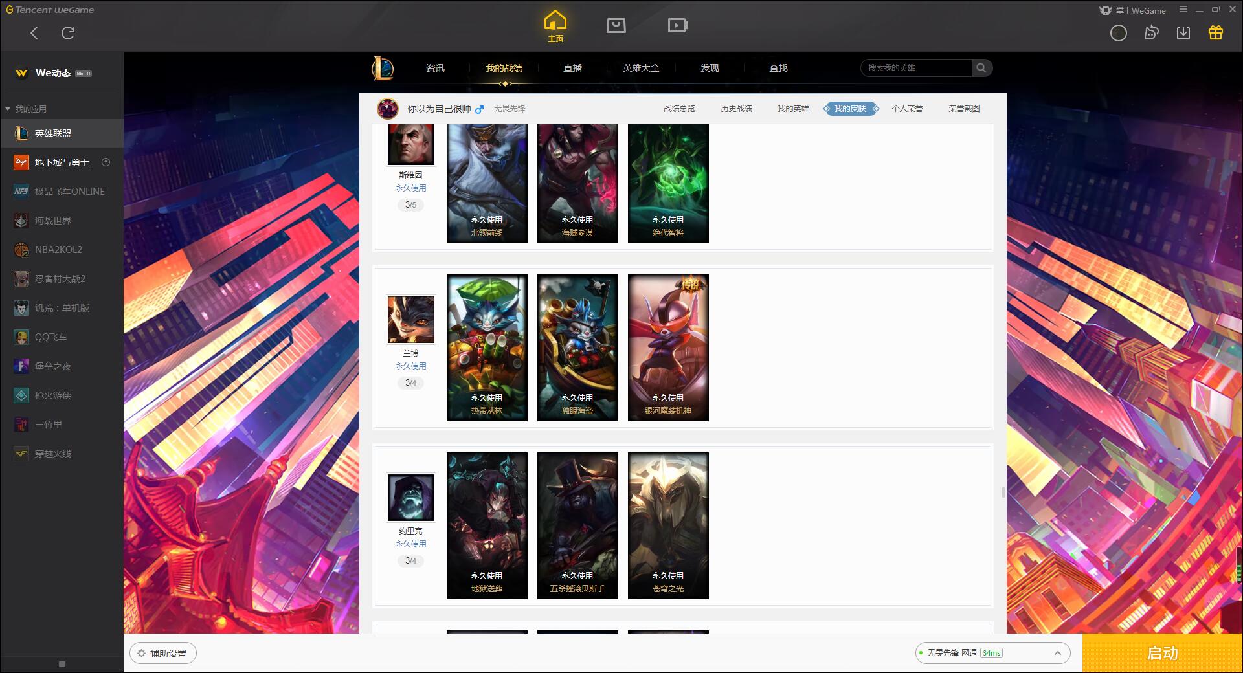Click the sidebar bottom menu handle
This screenshot has height=673, width=1243.
[62, 664]
